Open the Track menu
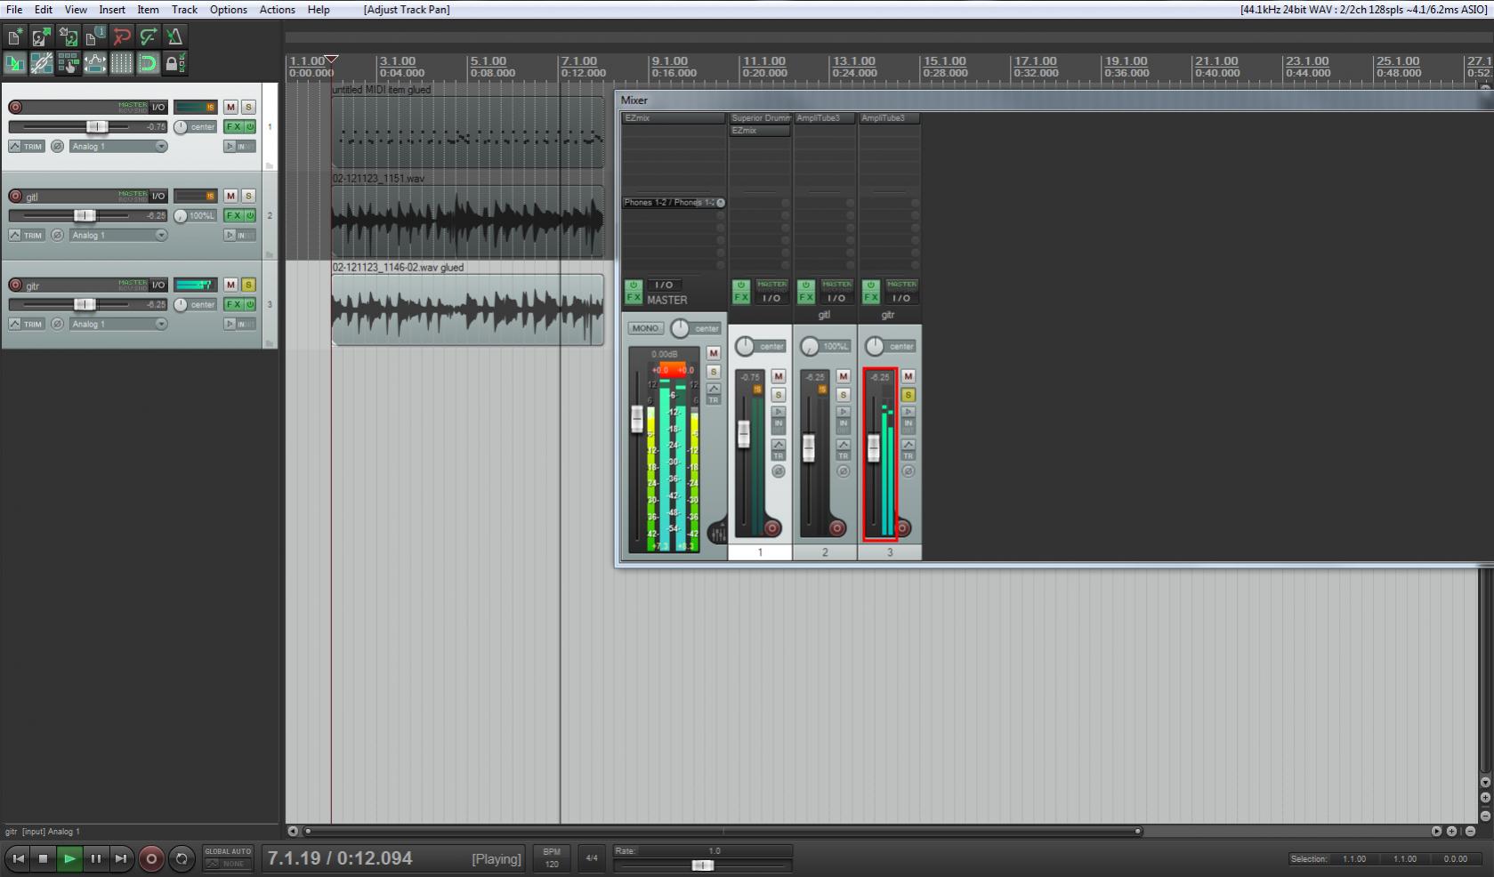The image size is (1494, 877). [x=184, y=10]
